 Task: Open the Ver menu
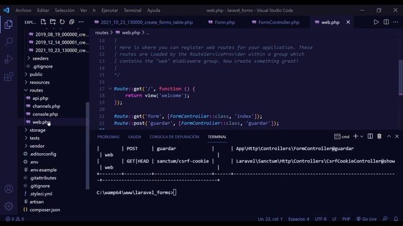pyautogui.click(x=84, y=10)
